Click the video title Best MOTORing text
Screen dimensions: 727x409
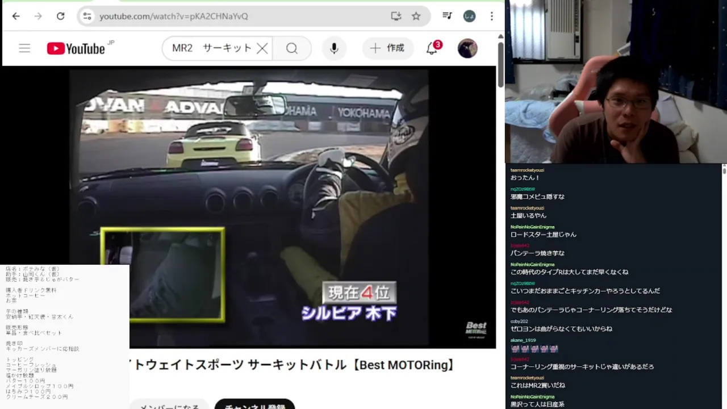point(404,365)
